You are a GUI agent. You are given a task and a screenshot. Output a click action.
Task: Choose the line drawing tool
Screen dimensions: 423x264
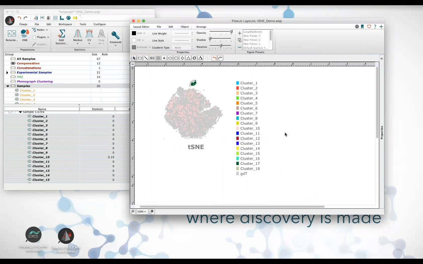pos(146,58)
